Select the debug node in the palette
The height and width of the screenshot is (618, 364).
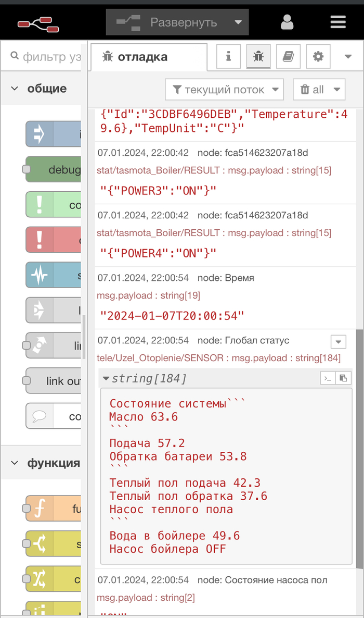click(54, 169)
